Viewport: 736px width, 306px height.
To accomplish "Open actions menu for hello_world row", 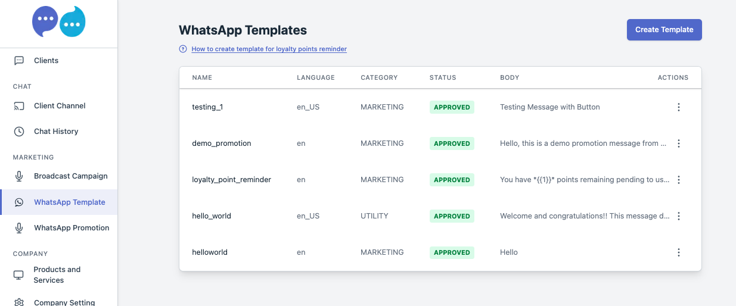I will (678, 216).
